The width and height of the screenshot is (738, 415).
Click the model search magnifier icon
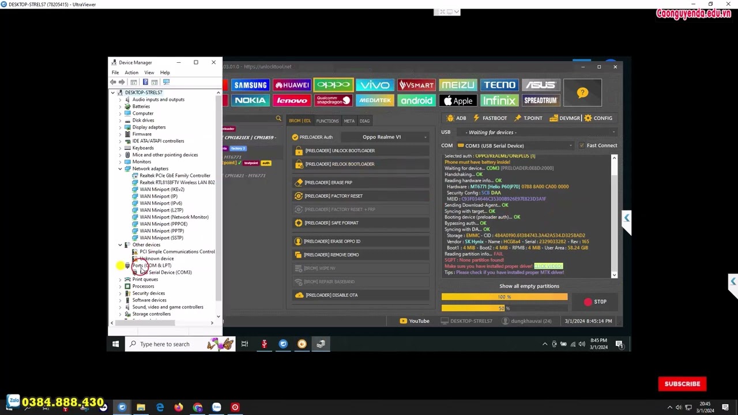tap(278, 119)
